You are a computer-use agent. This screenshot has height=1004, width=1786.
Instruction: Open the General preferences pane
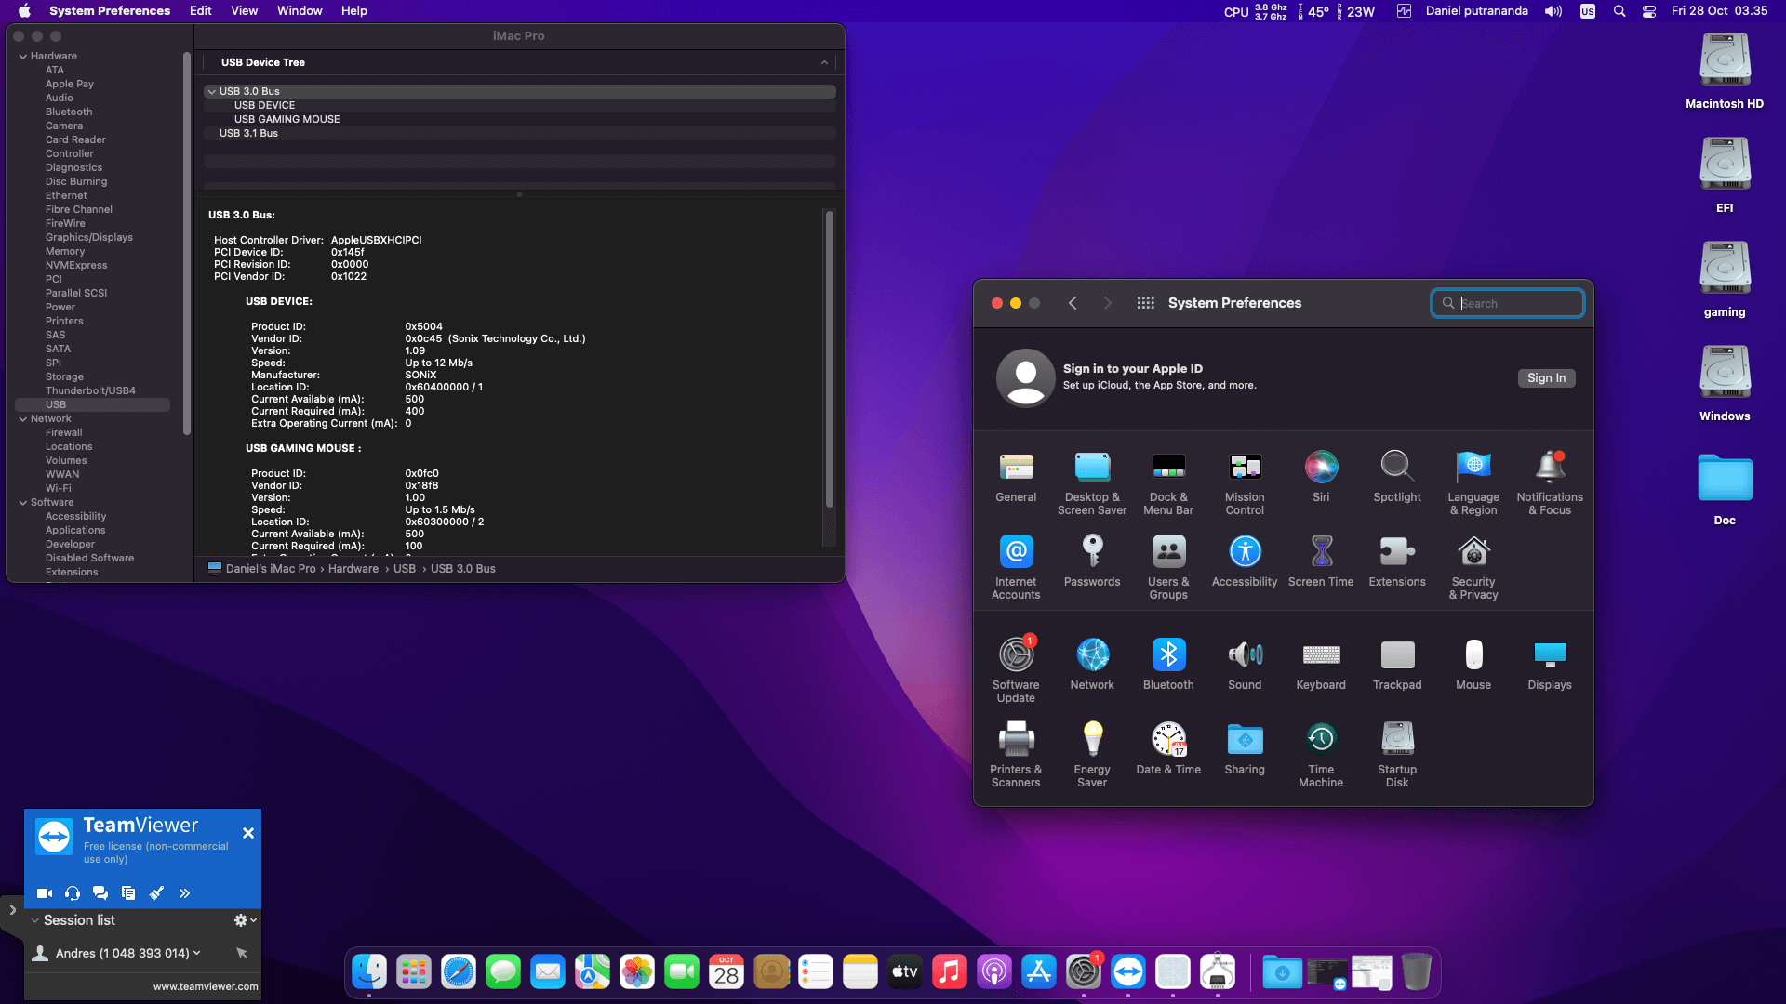coord(1016,477)
